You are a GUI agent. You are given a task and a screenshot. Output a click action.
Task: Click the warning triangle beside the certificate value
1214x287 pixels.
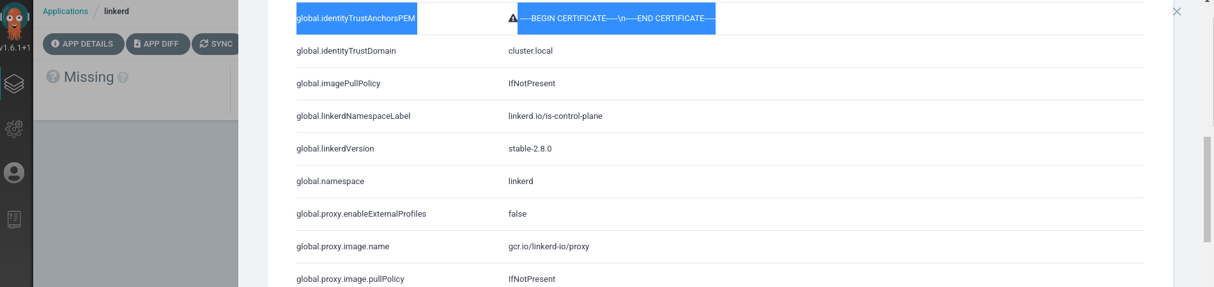pyautogui.click(x=512, y=19)
